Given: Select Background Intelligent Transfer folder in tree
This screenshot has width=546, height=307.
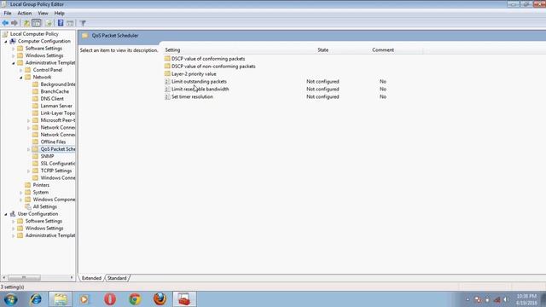Looking at the screenshot, I should pyautogui.click(x=58, y=84).
